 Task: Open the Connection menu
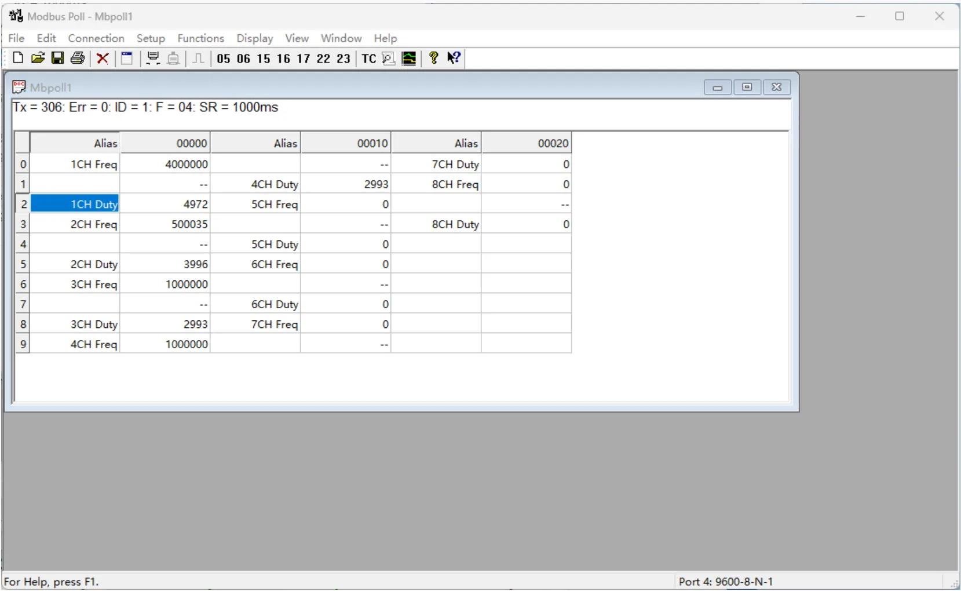[96, 38]
